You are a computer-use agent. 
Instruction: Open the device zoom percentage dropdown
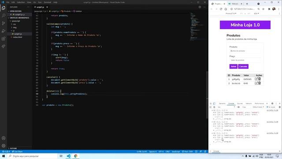256,14
